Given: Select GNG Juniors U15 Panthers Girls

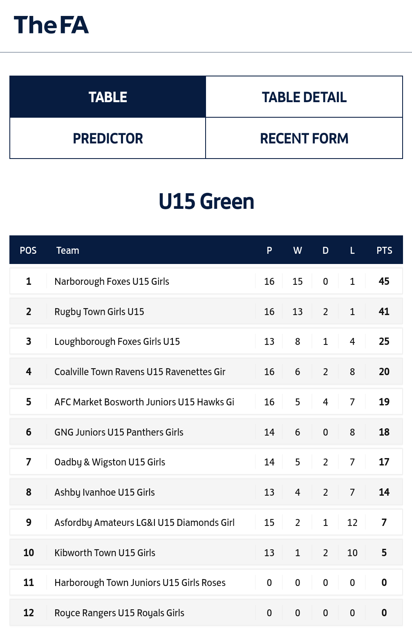Looking at the screenshot, I should click(119, 432).
